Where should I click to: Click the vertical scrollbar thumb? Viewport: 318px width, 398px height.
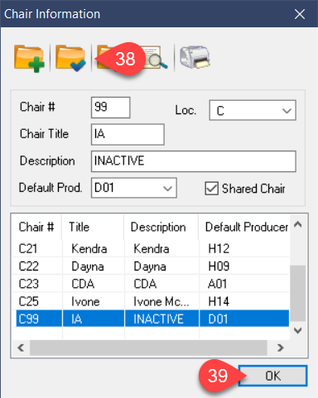(298, 293)
